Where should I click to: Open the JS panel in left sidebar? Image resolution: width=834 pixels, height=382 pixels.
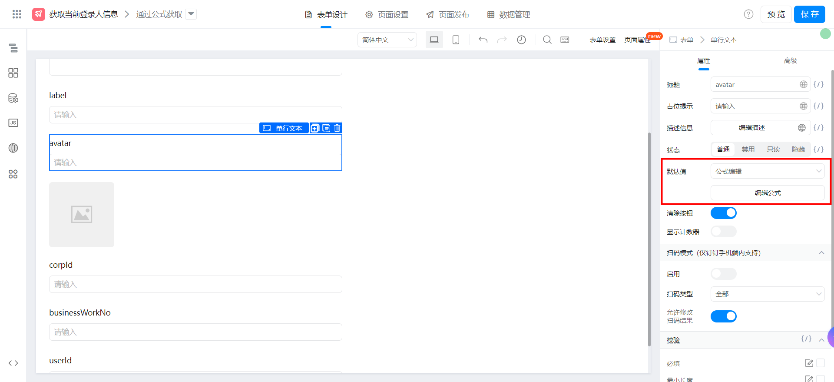pos(13,123)
